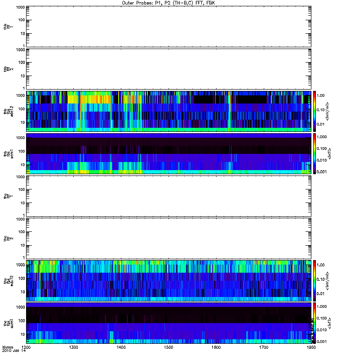Click the '0.010' value on thc scm1 color bar
Image resolution: width=337 pixels, height=360 pixels.
(321, 330)
